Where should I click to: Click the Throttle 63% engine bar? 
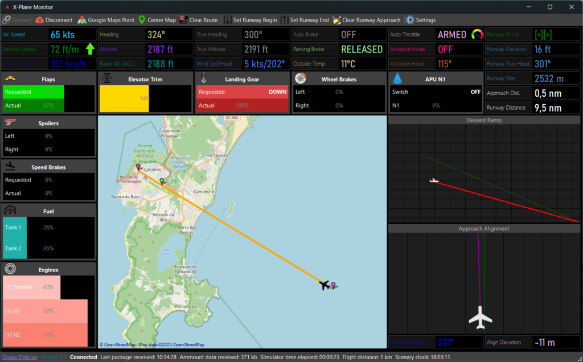(32, 287)
